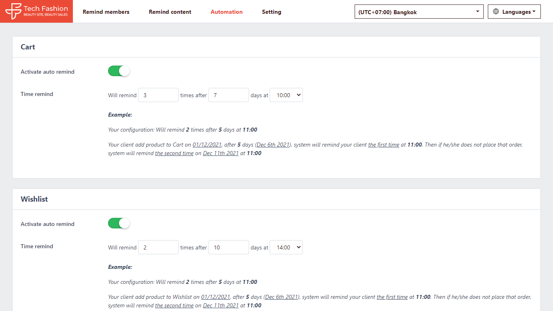Focus Wishlist days-after input showing 10

228,247
